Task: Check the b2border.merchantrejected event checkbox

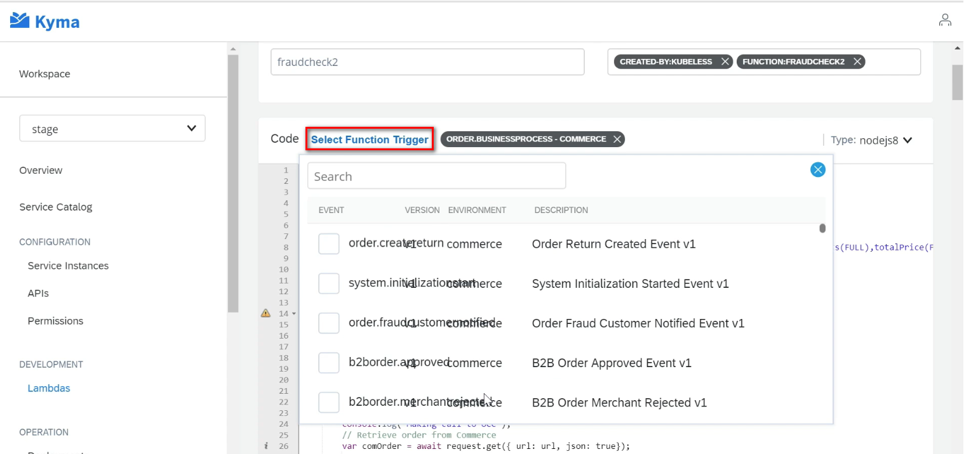Action: click(x=329, y=402)
